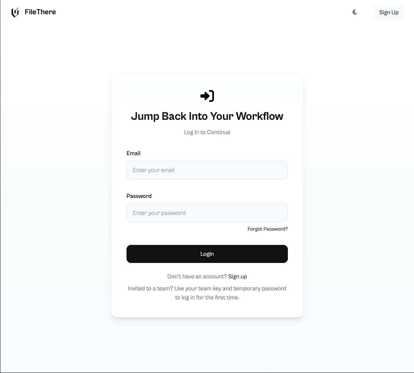Image resolution: width=414 pixels, height=373 pixels.
Task: Submit with the black Login button
Action: click(207, 254)
